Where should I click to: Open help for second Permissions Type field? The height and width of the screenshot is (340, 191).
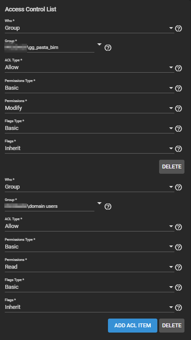(178, 247)
